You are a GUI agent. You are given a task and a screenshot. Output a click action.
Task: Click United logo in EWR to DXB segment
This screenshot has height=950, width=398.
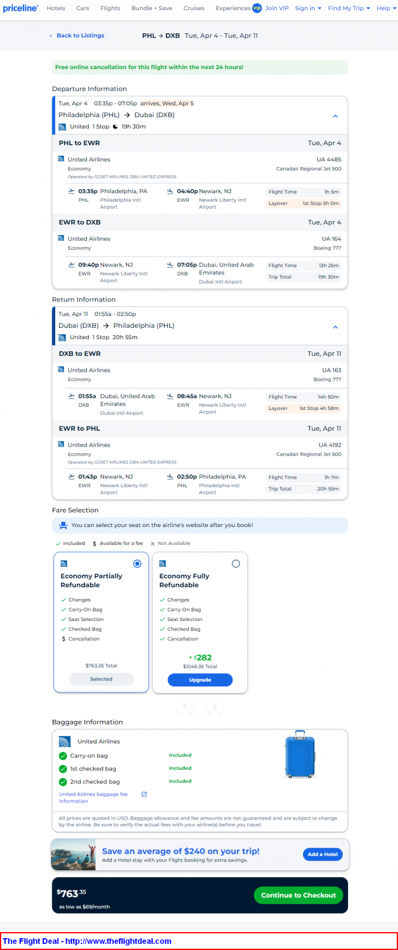click(61, 239)
